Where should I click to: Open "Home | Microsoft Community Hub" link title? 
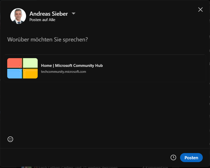[x=72, y=66]
